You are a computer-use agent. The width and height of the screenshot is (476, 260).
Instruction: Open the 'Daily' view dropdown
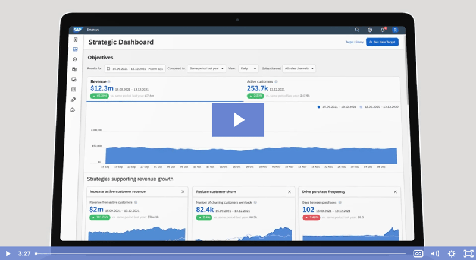click(x=248, y=69)
